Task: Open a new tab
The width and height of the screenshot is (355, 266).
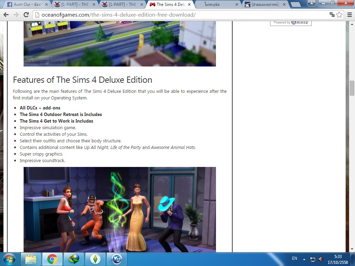Action: (295, 5)
